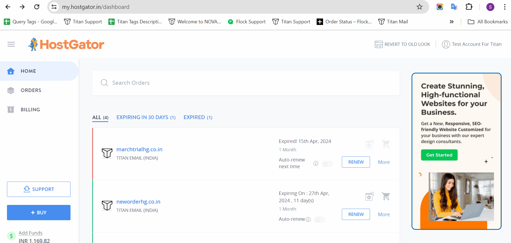Show hidden bookmarks overflow chevron
Viewport: 511px width, 243px height.
tap(452, 22)
